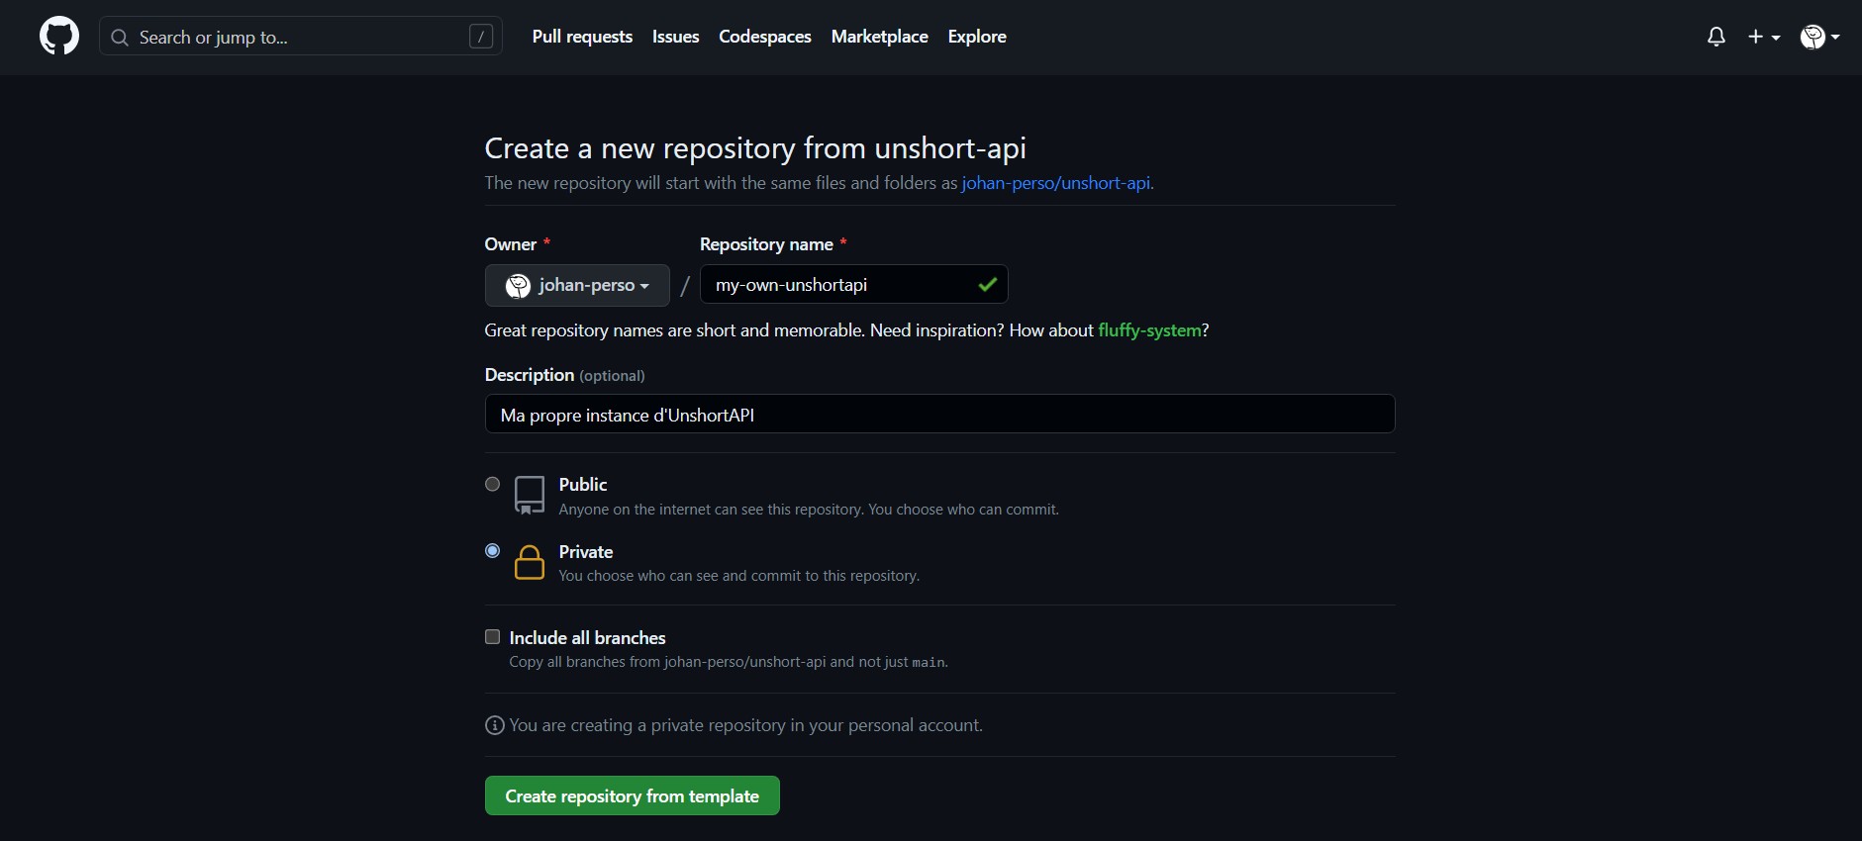Click the Include all branches label
The width and height of the screenshot is (1862, 841).
pyautogui.click(x=587, y=638)
